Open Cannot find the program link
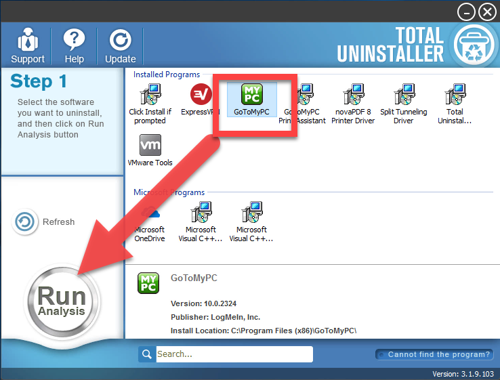Image resolution: width=500 pixels, height=380 pixels. pos(435,354)
